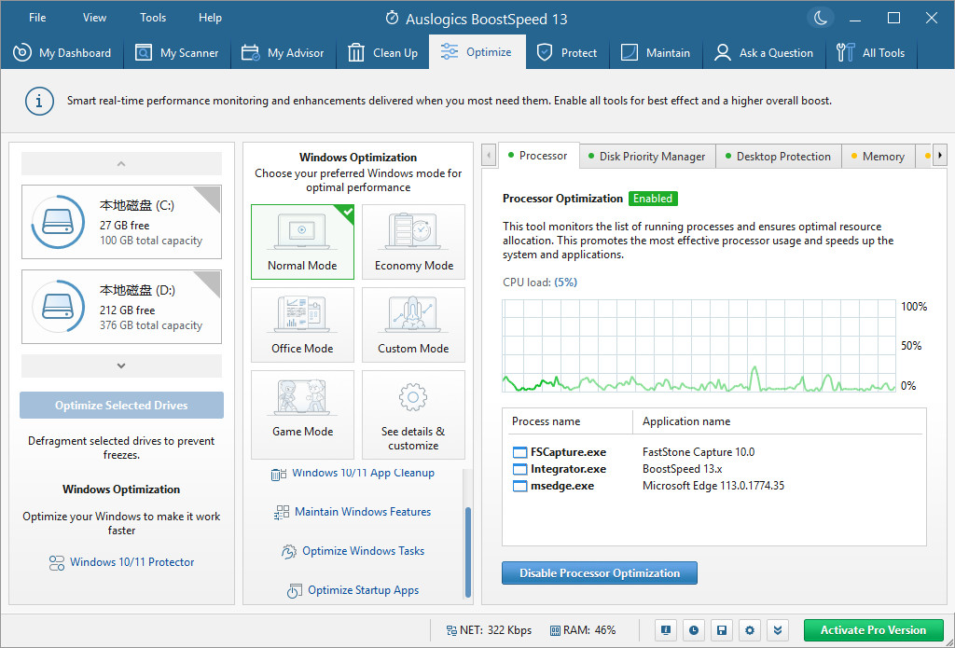
Task: Click the Enabled status badge
Action: point(653,199)
